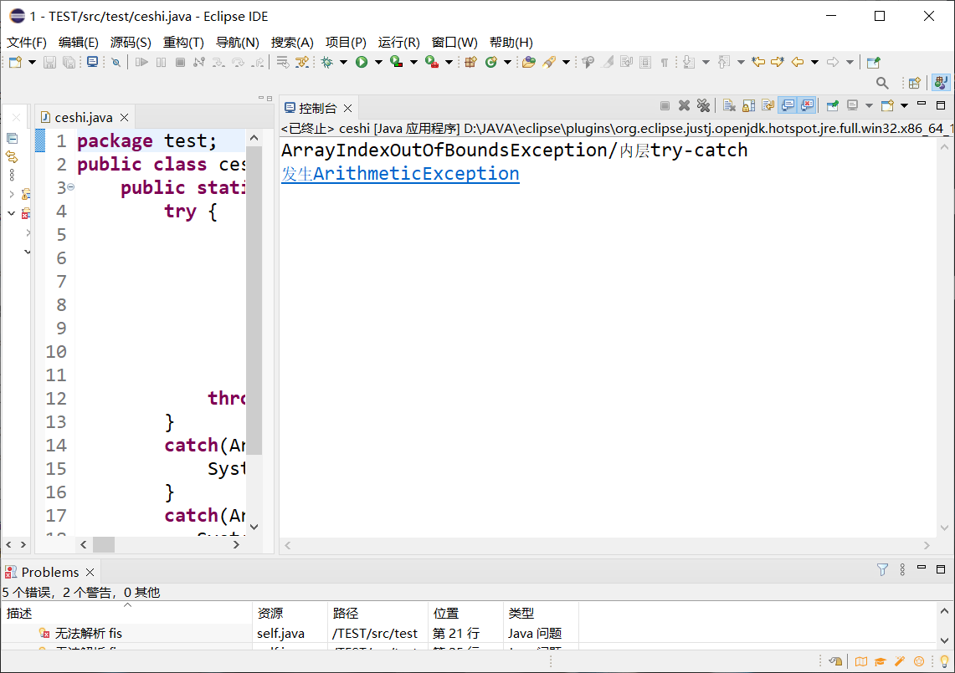Toggle Show Console on standard output
955x673 pixels.
788,106
